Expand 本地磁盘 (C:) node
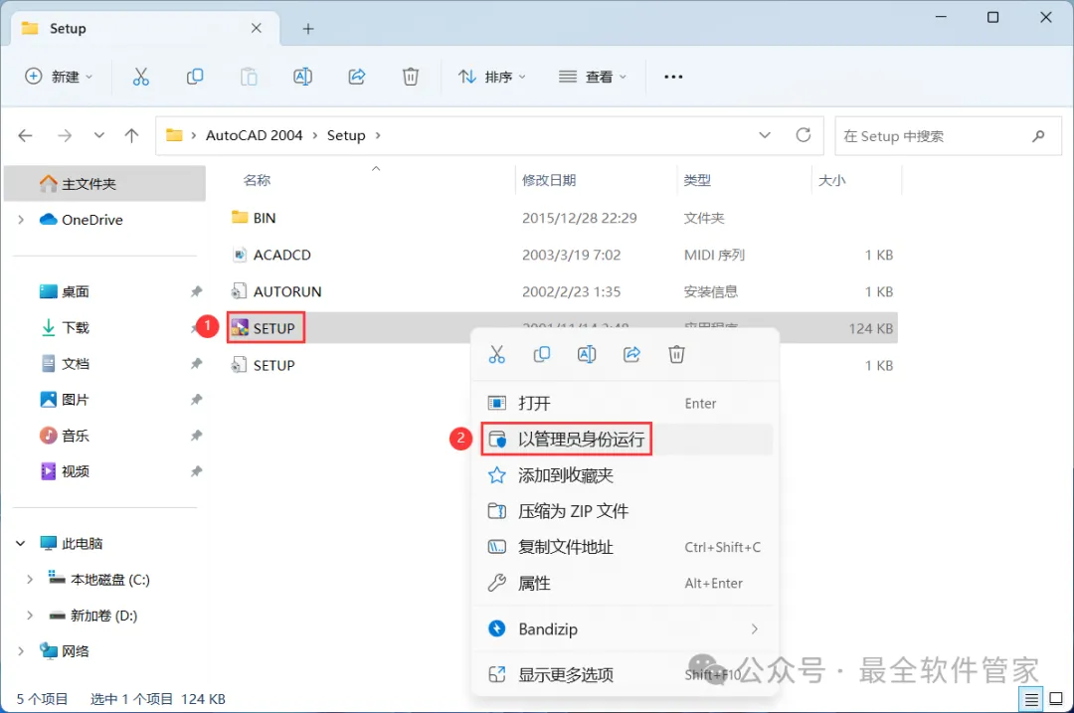Screen dimensions: 1074x713 (x=30, y=580)
